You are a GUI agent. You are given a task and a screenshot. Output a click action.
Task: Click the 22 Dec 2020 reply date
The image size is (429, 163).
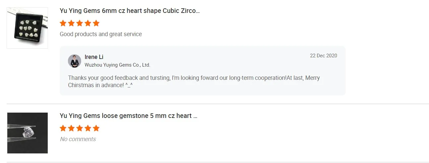tap(323, 56)
